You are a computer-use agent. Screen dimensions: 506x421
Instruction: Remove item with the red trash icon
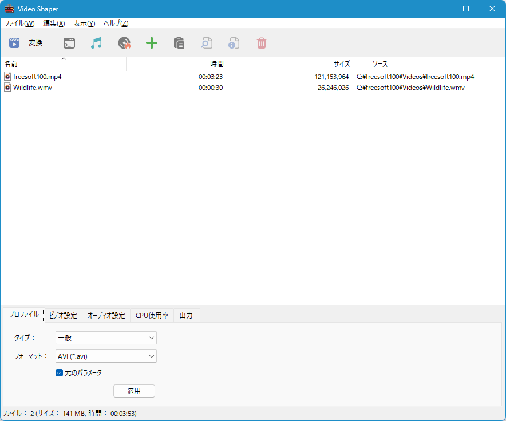pyautogui.click(x=262, y=43)
